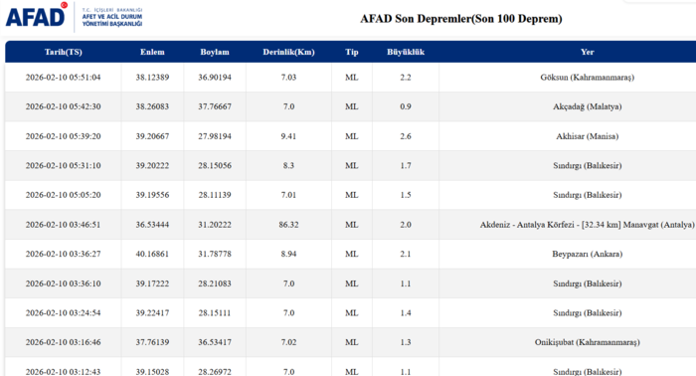This screenshot has width=696, height=376.
Task: Click longitude value 28.15056
Action: (215, 165)
